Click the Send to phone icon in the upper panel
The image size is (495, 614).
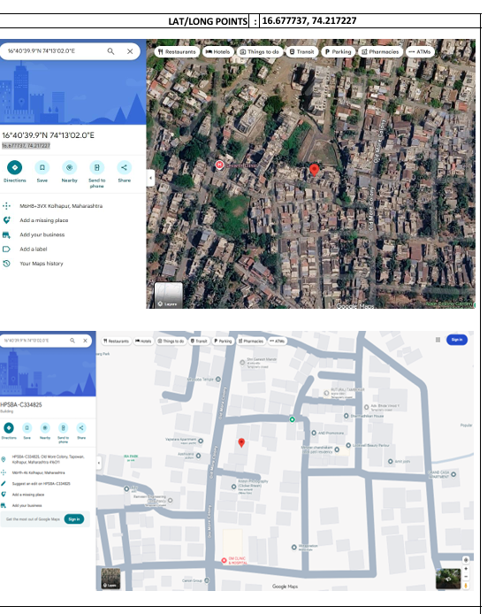pyautogui.click(x=96, y=167)
